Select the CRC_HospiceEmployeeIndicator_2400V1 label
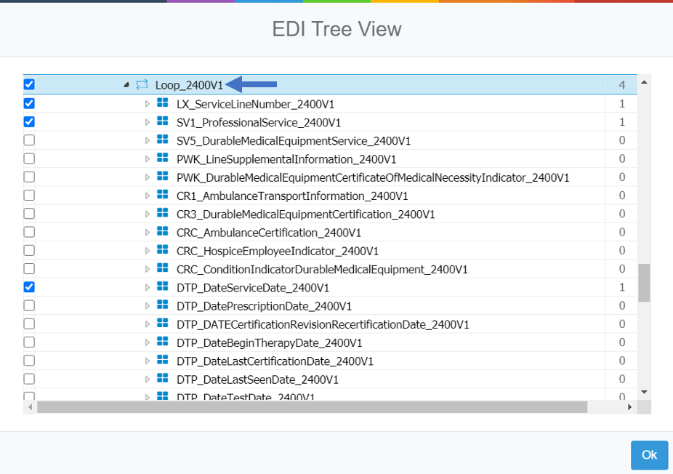This screenshot has height=474, width=673. point(278,251)
